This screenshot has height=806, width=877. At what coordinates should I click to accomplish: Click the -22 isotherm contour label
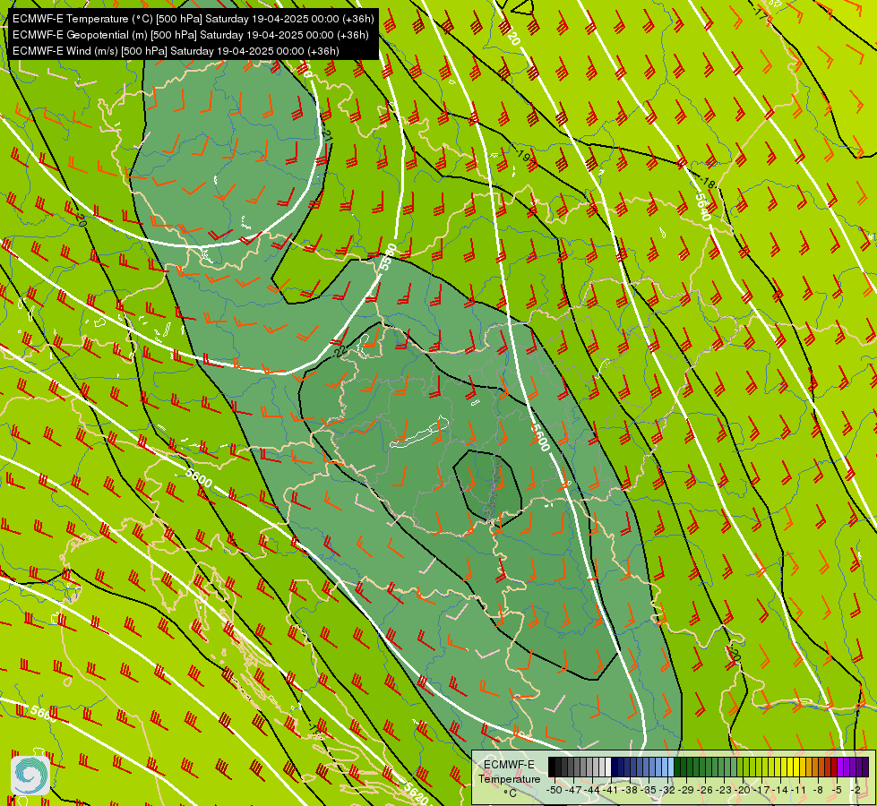[338, 352]
